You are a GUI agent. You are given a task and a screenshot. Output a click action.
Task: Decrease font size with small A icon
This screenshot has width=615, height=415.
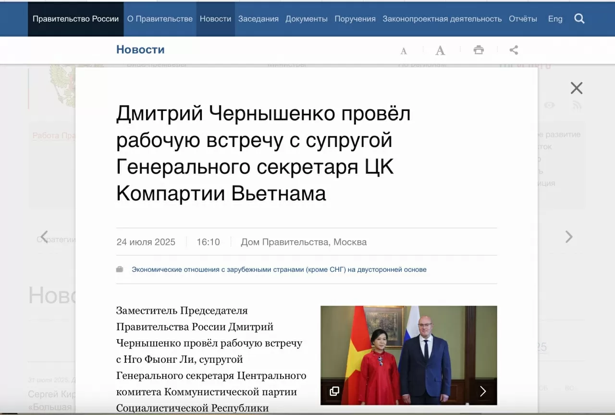(404, 50)
